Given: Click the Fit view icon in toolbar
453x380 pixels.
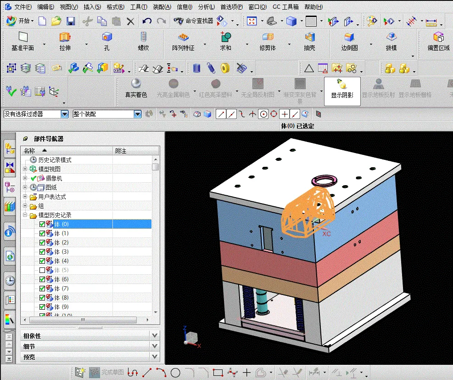Looking at the screenshot, I should coord(252,21).
